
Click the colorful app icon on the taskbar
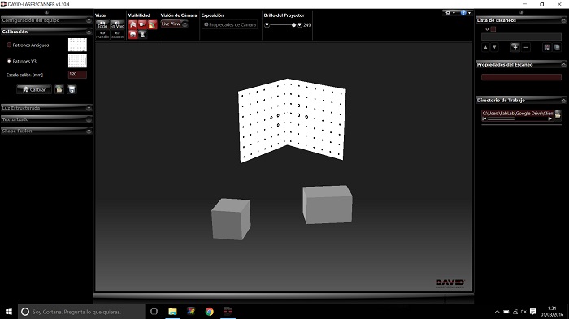point(191,312)
